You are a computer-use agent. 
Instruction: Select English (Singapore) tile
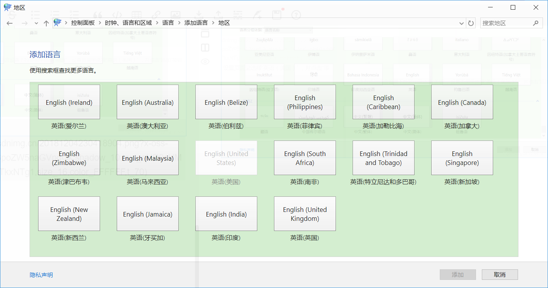tap(462, 158)
